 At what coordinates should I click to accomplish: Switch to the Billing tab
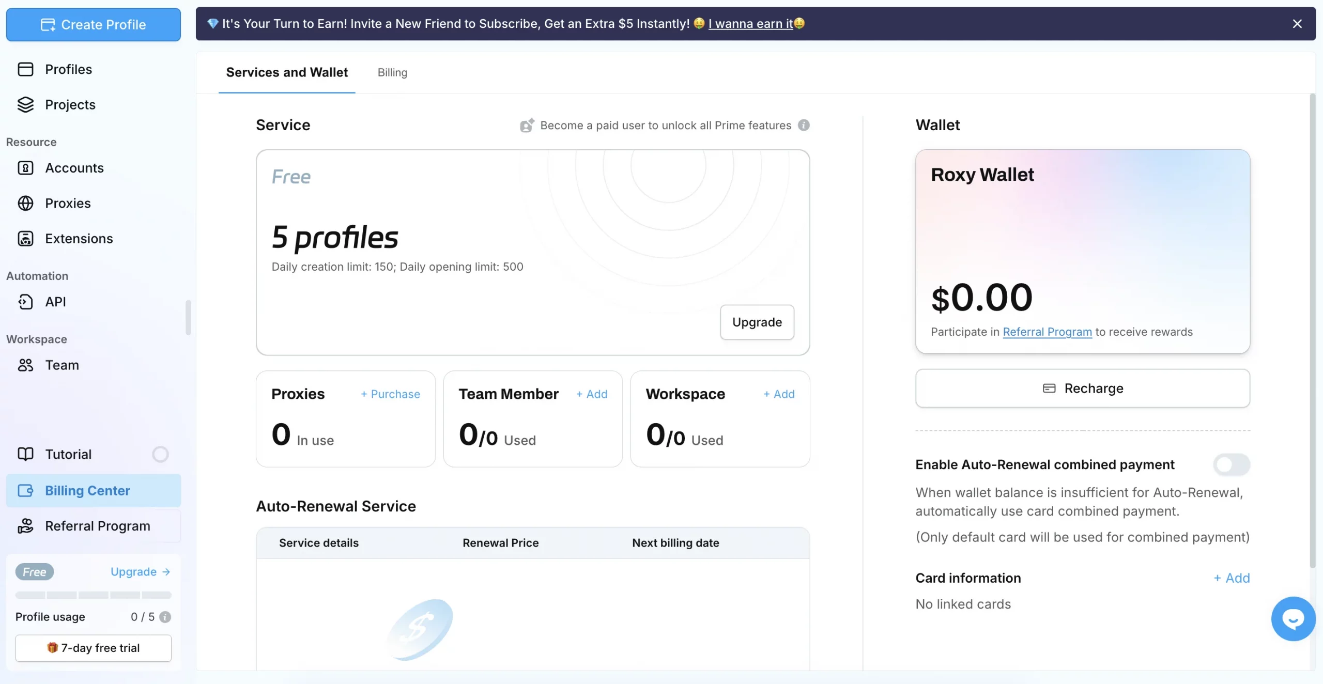point(392,72)
